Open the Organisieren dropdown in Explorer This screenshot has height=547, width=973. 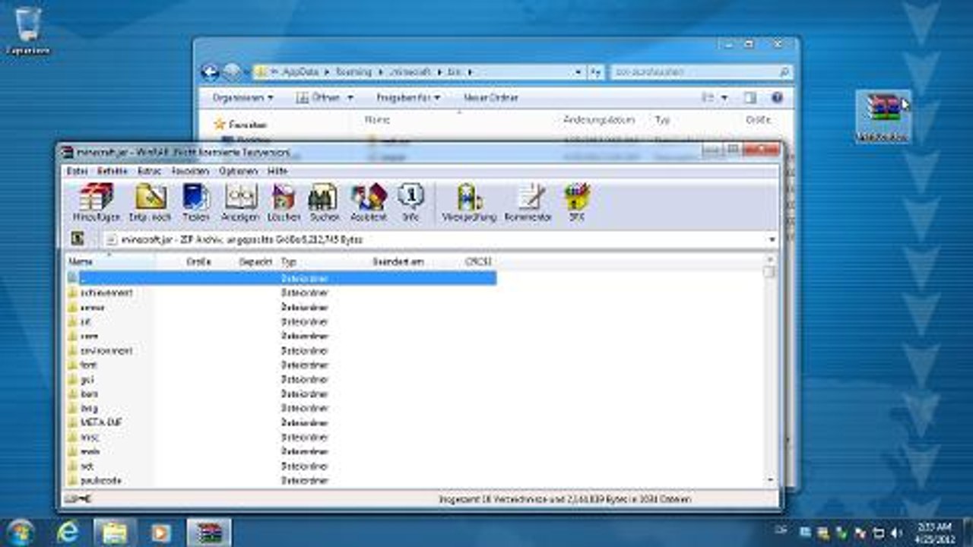pos(242,97)
